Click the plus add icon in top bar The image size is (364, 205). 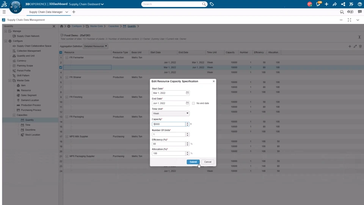click(326, 4)
